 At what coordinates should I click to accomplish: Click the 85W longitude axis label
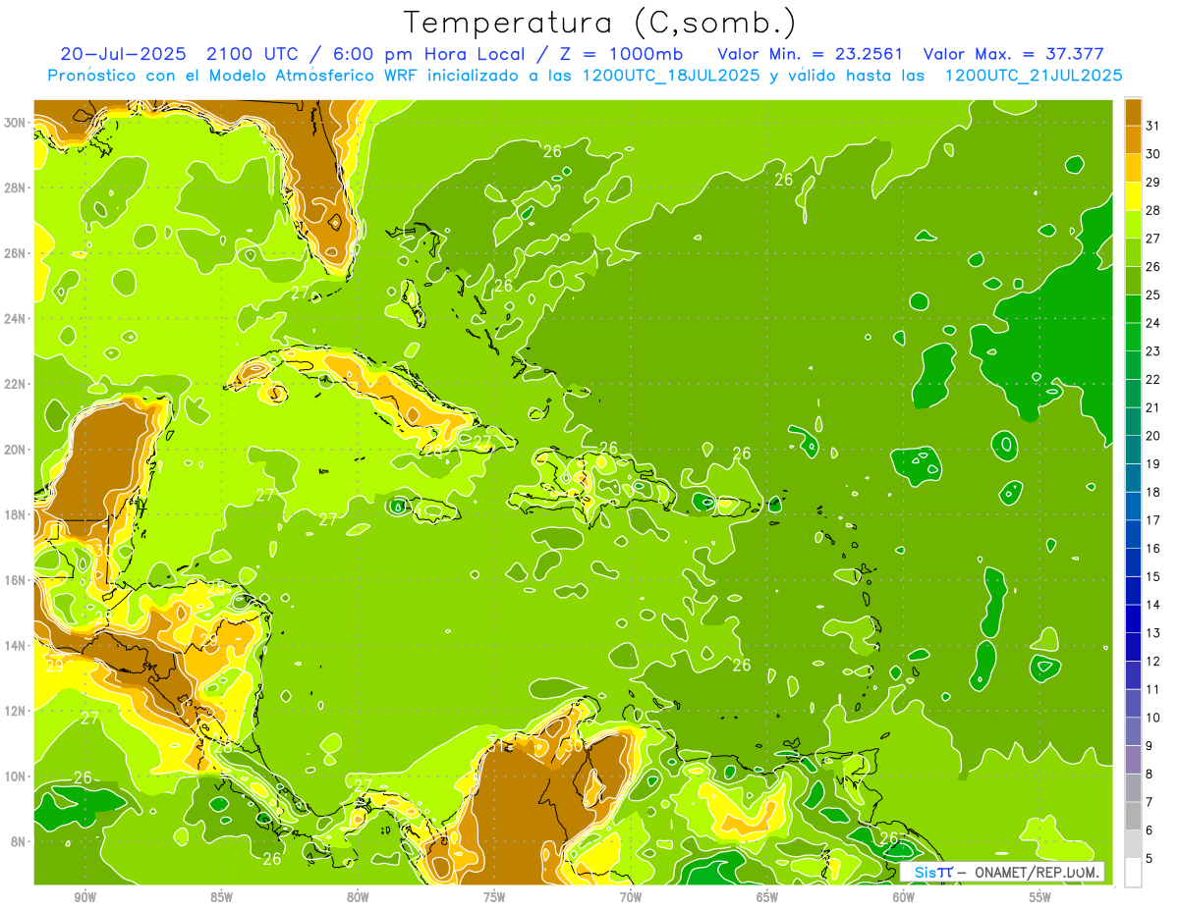(221, 896)
